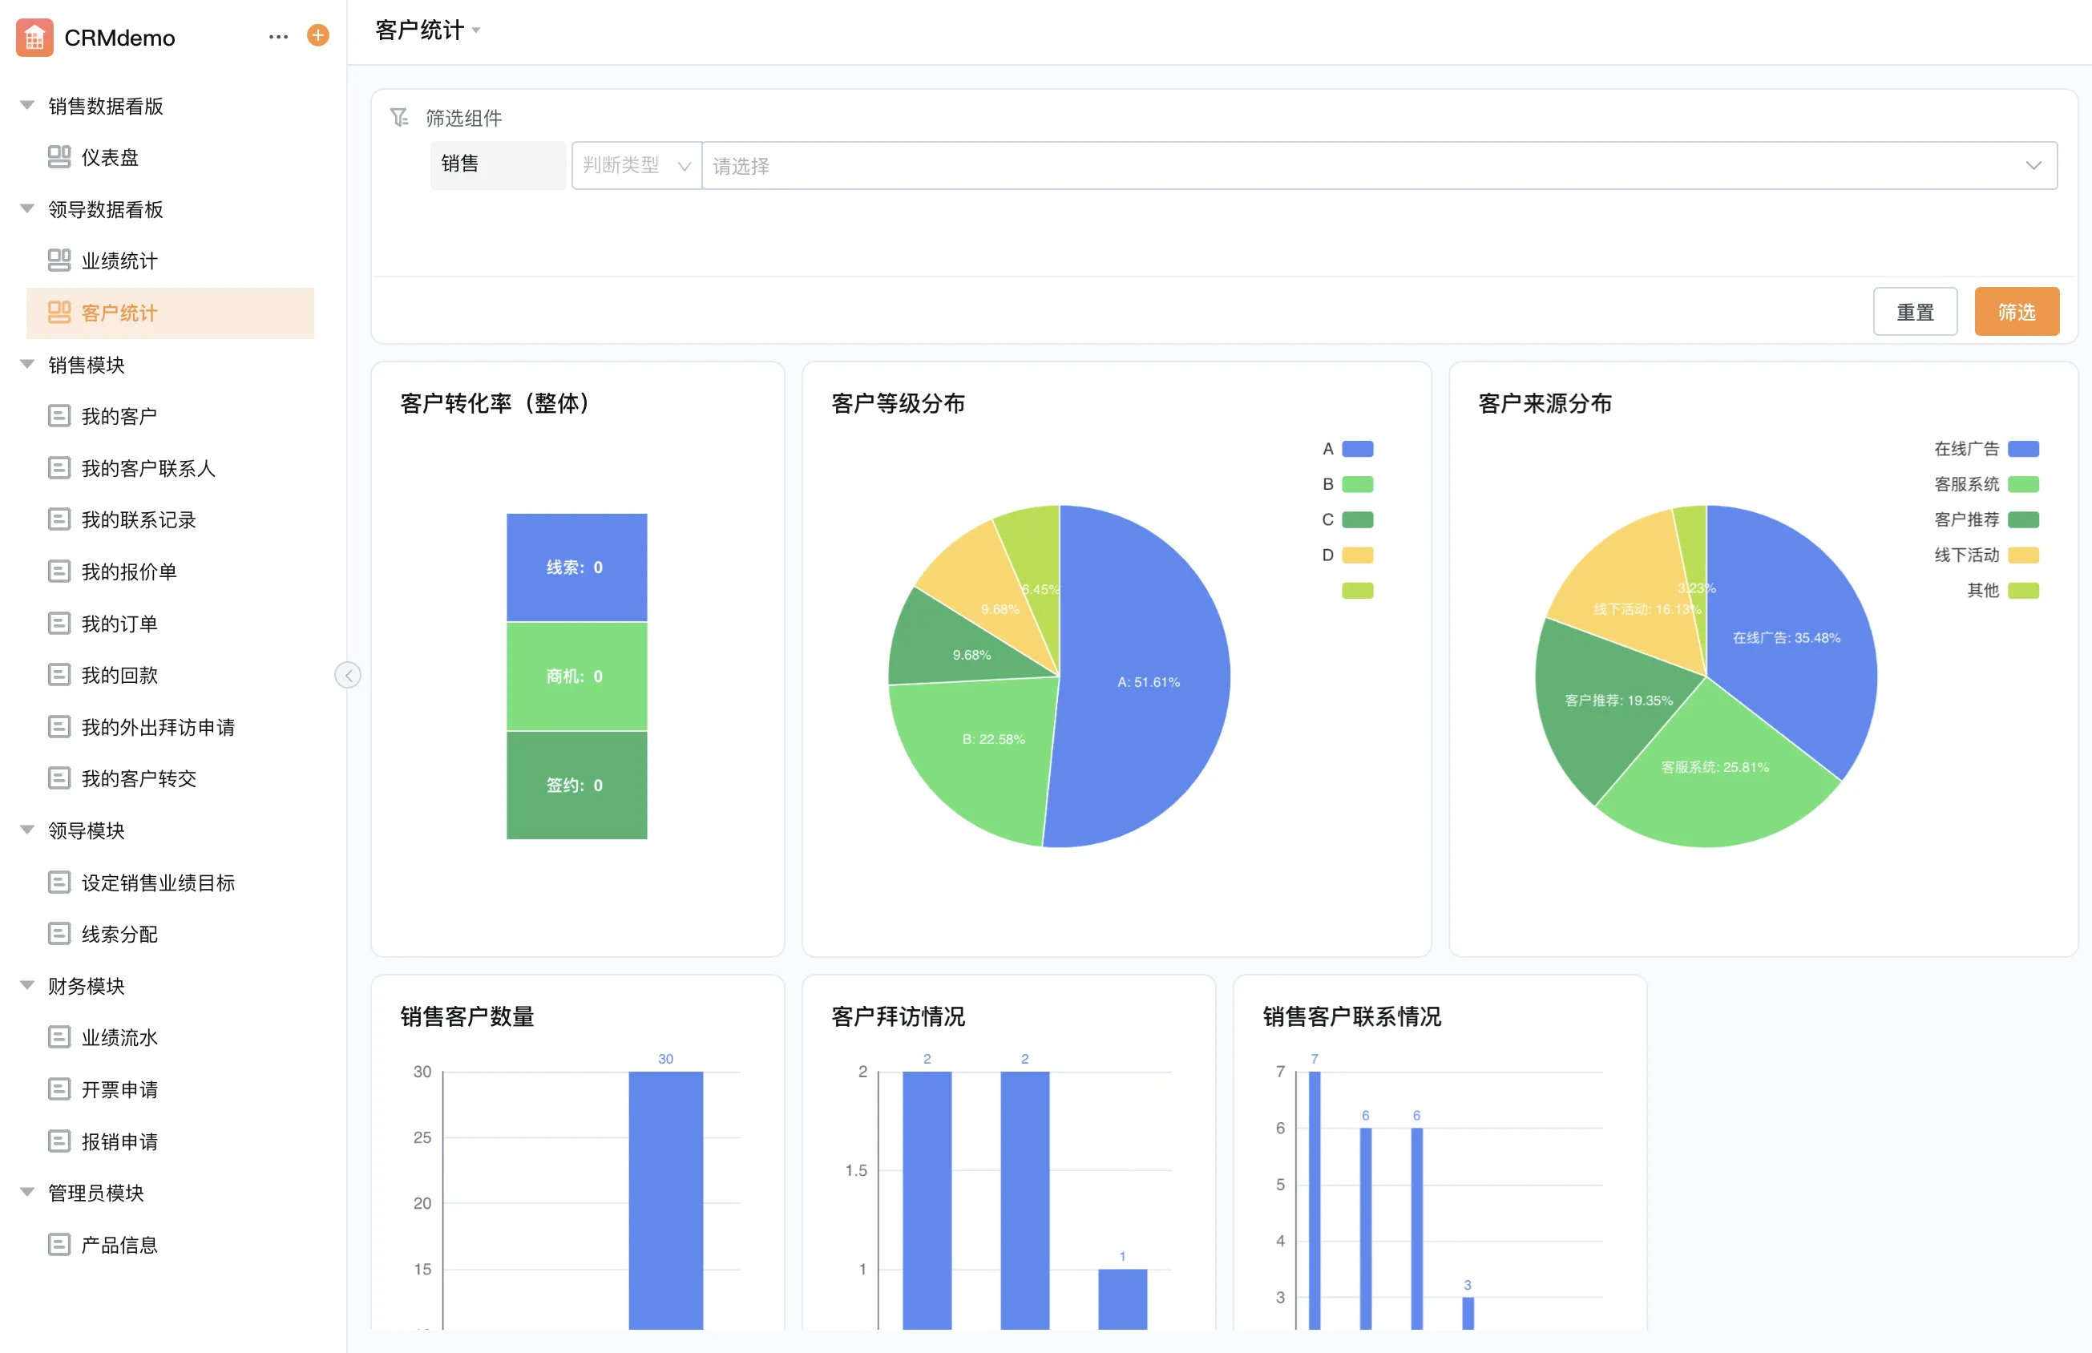The width and height of the screenshot is (2092, 1353).
Task: Click the filter funnel icon
Action: [x=400, y=117]
